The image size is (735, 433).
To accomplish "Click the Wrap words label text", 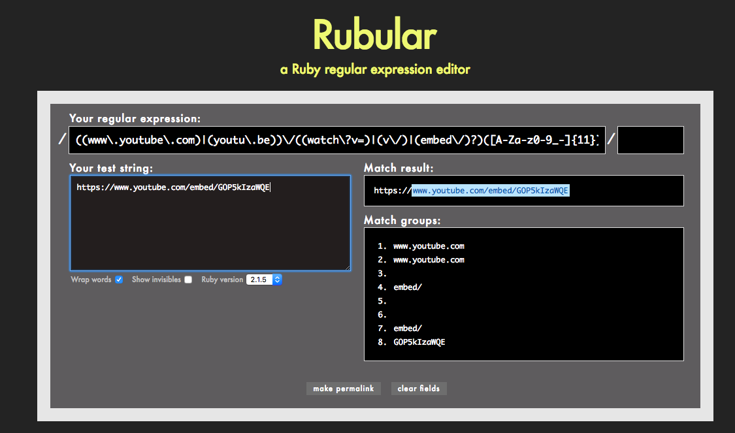I will pos(91,280).
